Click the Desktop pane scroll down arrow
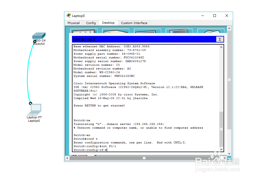254x178 pixels. [x=229, y=154]
